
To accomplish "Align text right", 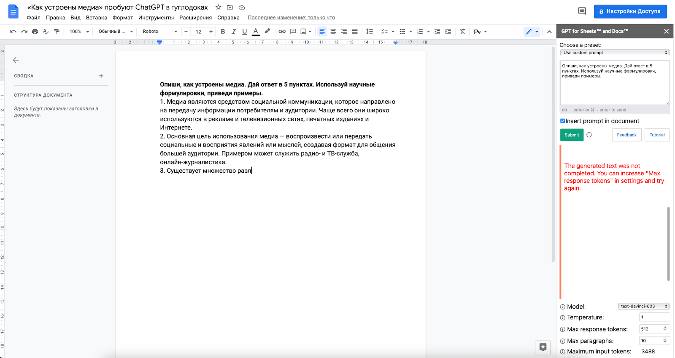I will [x=344, y=32].
